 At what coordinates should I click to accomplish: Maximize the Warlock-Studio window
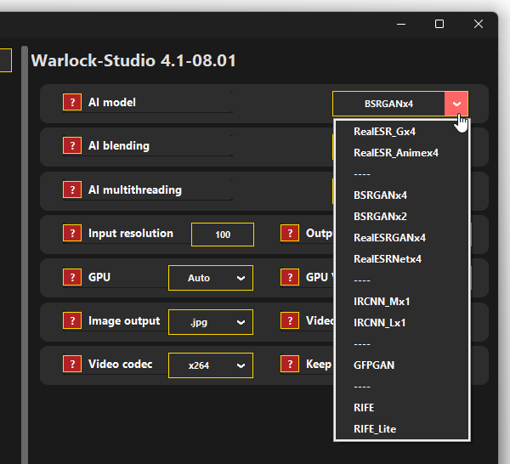(439, 24)
